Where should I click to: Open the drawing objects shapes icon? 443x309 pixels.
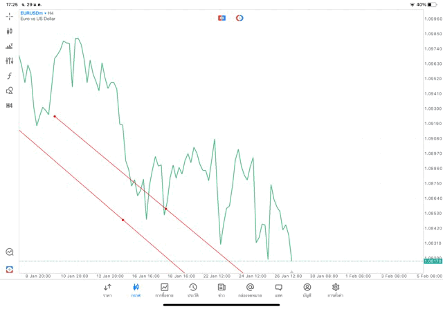(x=10, y=91)
